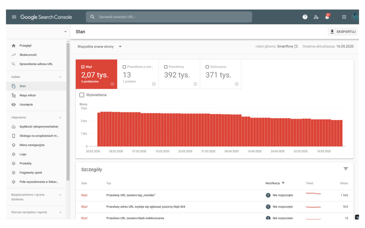Viewport: 365px width, 228px height.
Task: Go to Skuteczność report
Action: [x=28, y=55]
